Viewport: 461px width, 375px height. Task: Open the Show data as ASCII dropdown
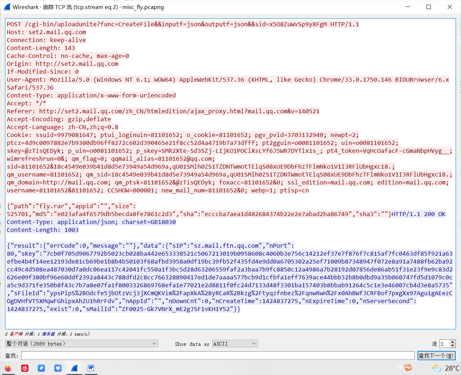[x=235, y=344]
